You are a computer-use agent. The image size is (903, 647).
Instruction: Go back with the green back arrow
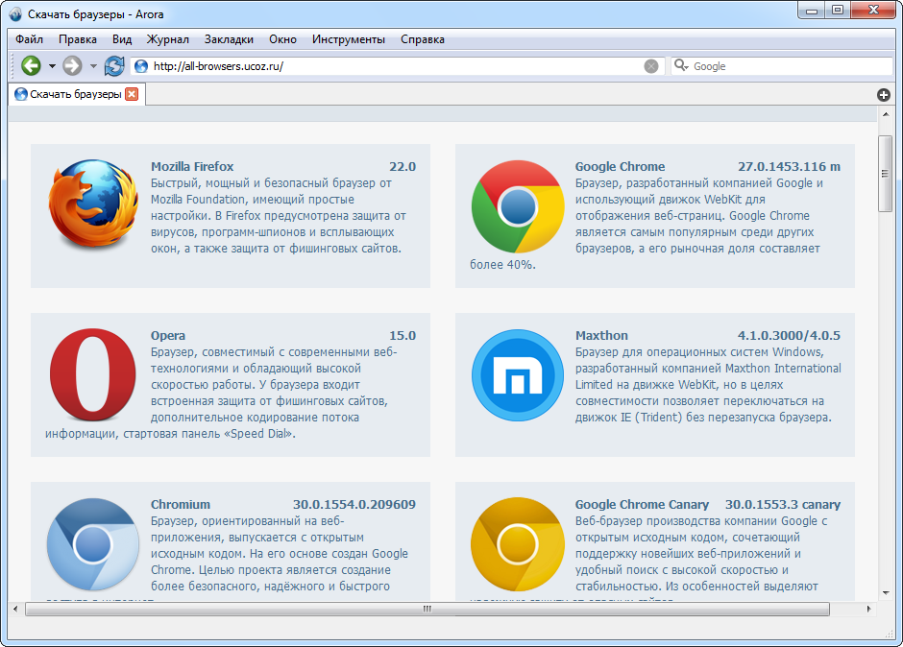(x=31, y=65)
